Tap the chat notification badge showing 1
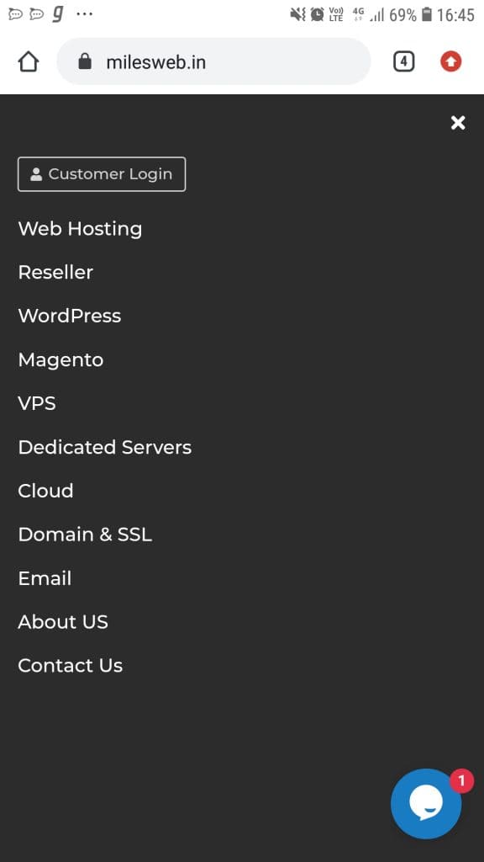Image resolution: width=484 pixels, height=862 pixels. pyautogui.click(x=461, y=780)
